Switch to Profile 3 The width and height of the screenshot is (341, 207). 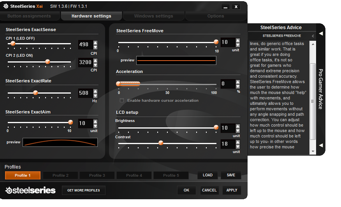point(97,176)
